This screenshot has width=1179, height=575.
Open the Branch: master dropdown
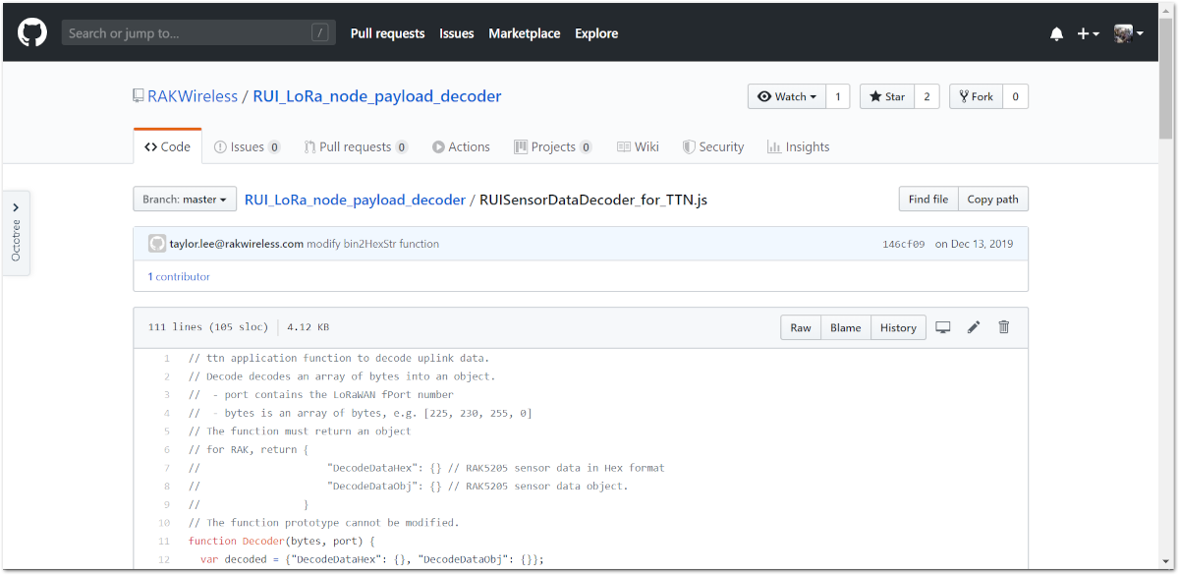tap(185, 200)
